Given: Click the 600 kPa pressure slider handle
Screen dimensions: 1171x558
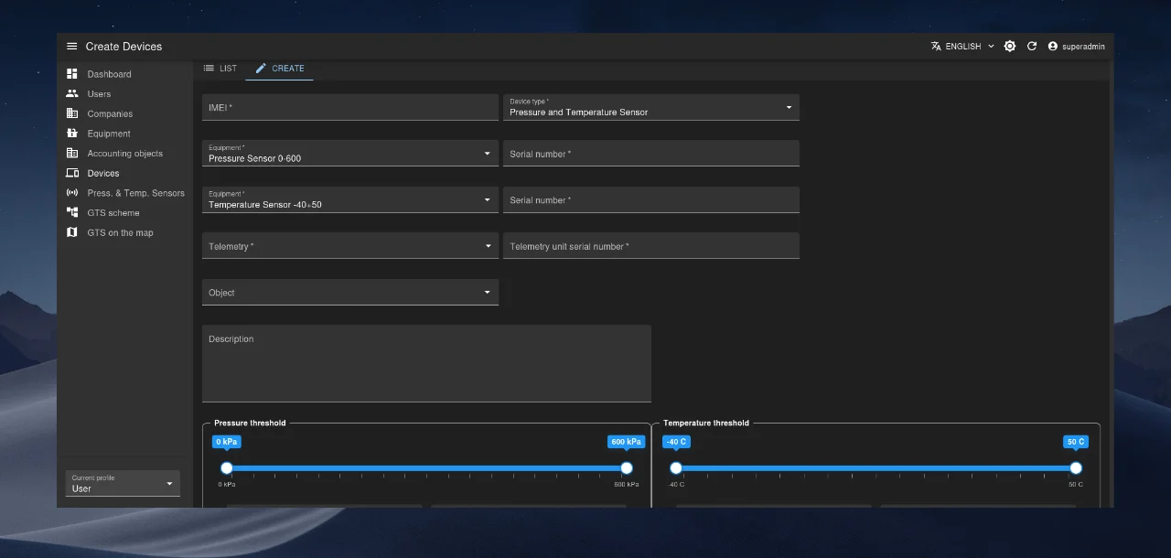Looking at the screenshot, I should [x=627, y=468].
